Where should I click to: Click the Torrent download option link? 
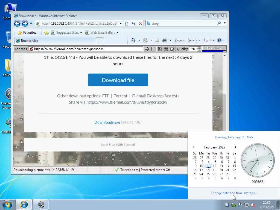121,96
